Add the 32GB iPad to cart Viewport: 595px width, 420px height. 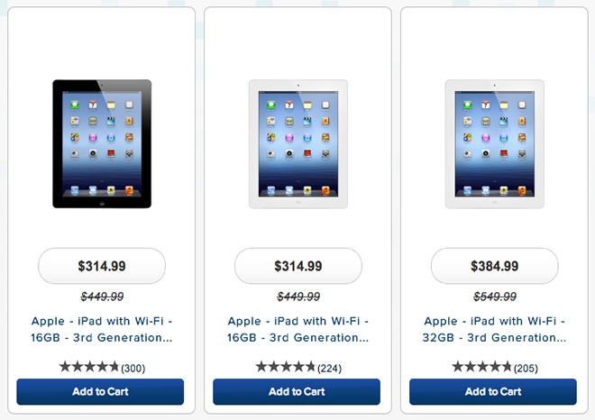click(x=493, y=391)
